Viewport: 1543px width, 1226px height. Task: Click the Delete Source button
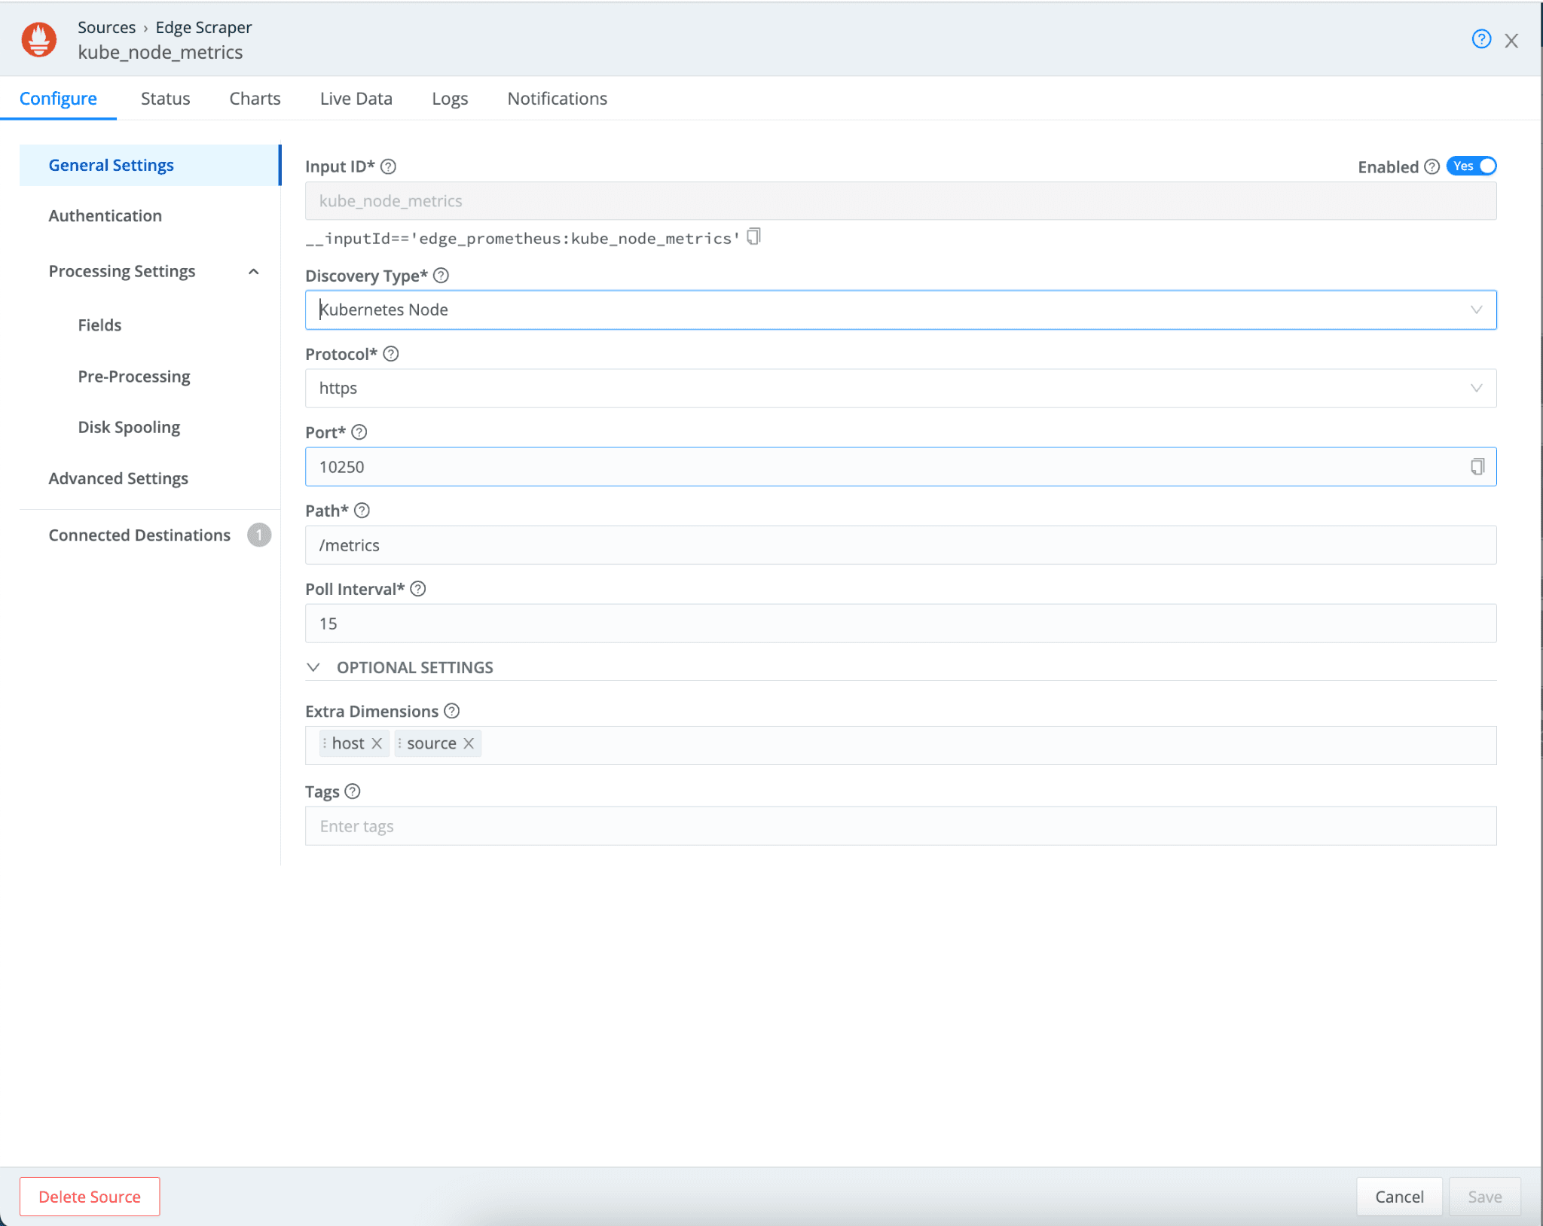(x=90, y=1197)
